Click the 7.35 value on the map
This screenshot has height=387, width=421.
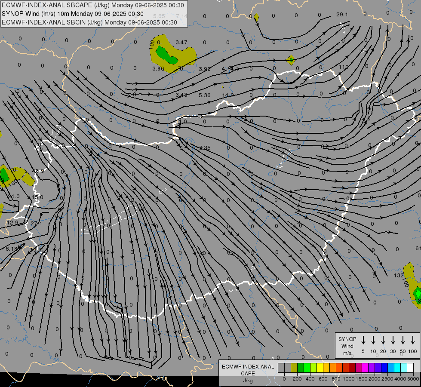click(205, 148)
